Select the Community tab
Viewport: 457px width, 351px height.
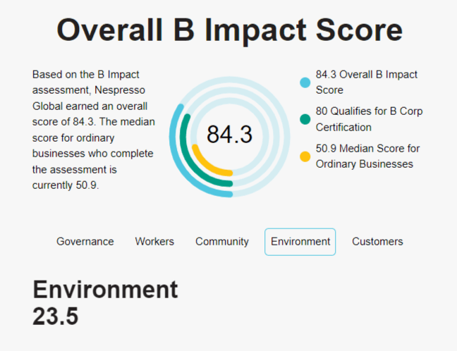point(222,242)
